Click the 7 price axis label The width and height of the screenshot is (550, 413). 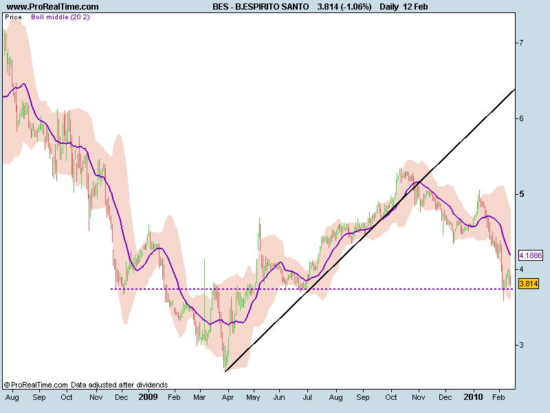[521, 43]
